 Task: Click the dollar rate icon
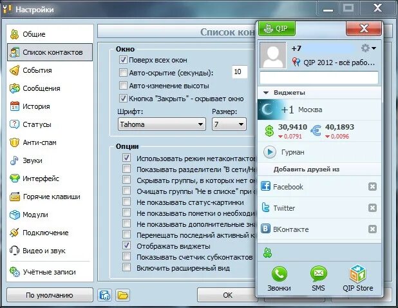click(269, 131)
